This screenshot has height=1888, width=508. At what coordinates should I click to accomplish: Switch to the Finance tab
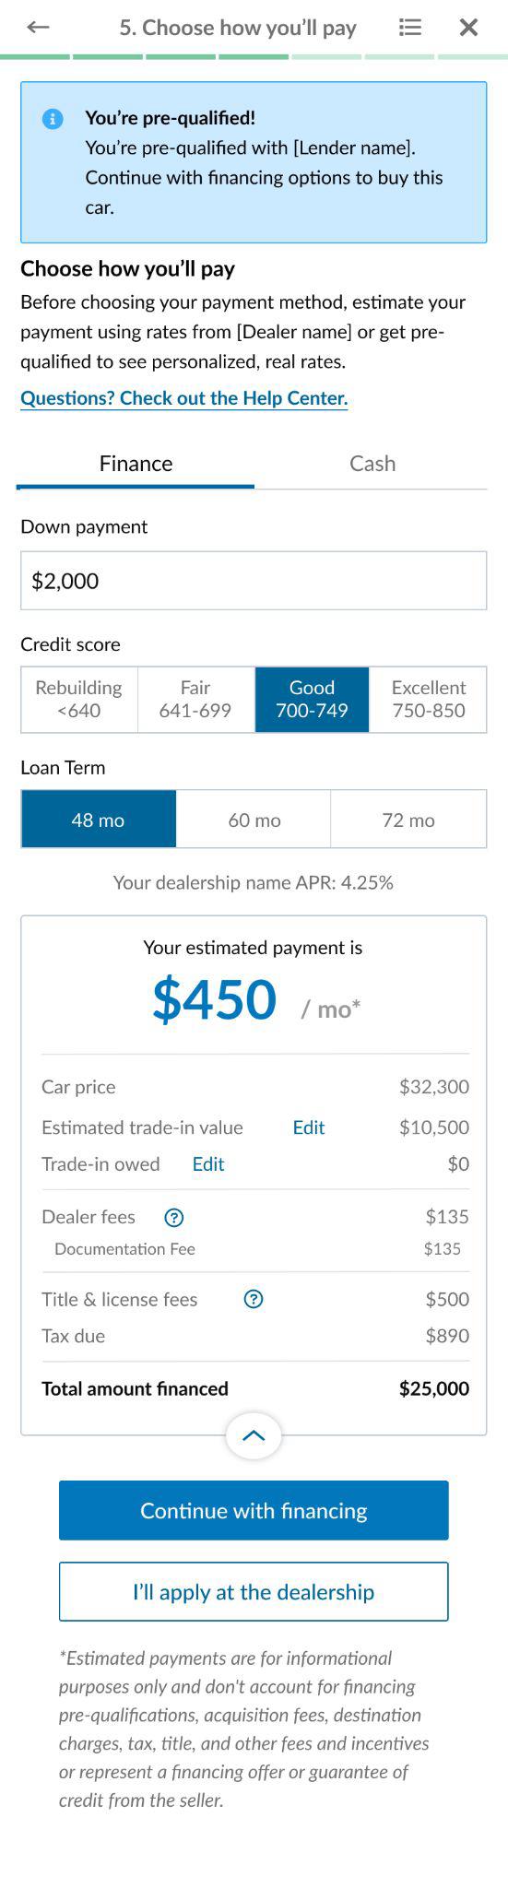(136, 464)
